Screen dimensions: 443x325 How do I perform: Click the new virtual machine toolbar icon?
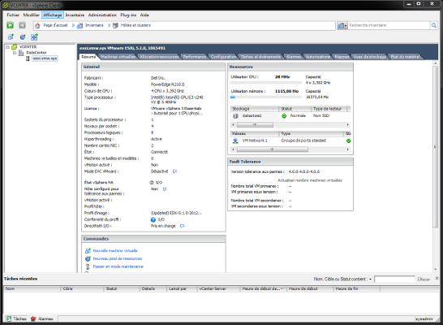point(11,37)
